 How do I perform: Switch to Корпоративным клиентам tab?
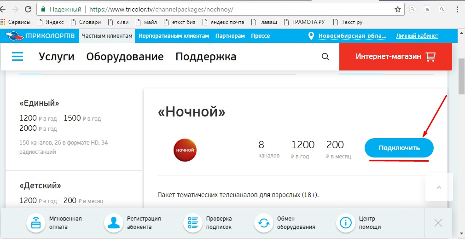pos(174,36)
